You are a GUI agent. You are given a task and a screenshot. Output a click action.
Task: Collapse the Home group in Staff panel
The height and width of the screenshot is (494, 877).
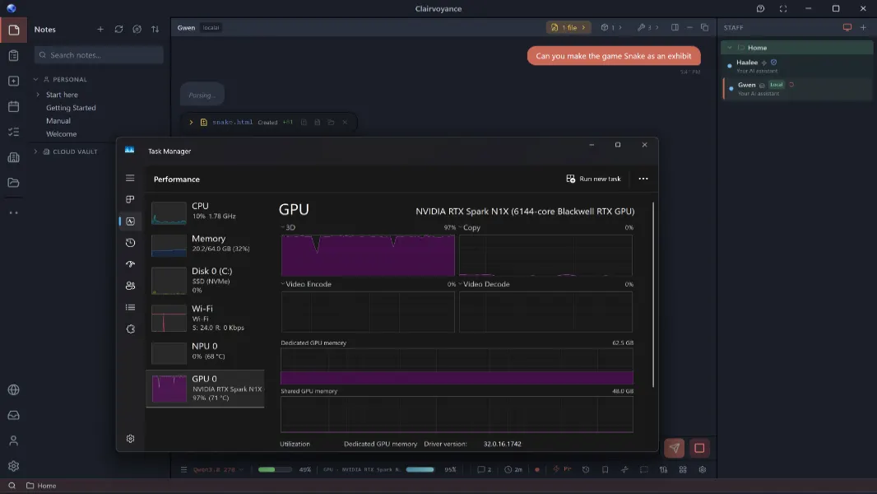(x=730, y=48)
